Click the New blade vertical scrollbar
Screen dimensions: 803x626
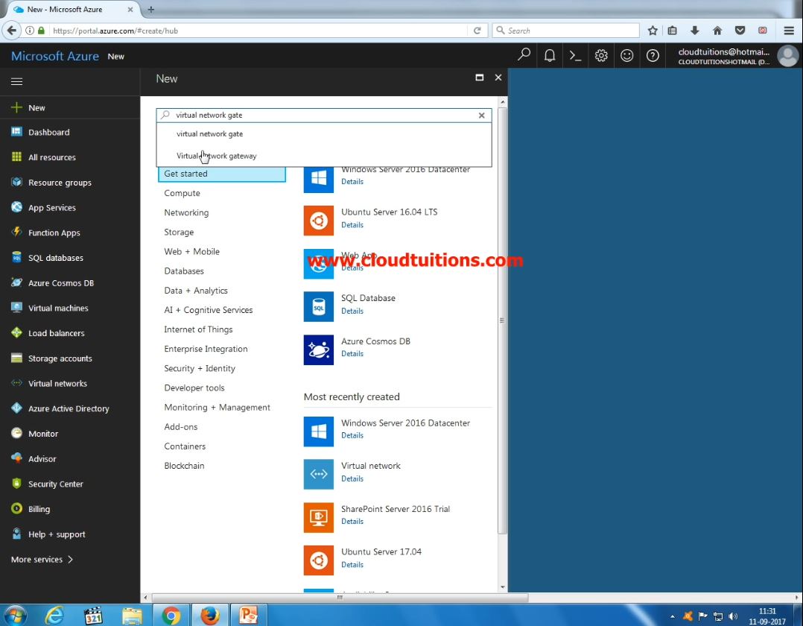[x=502, y=320]
